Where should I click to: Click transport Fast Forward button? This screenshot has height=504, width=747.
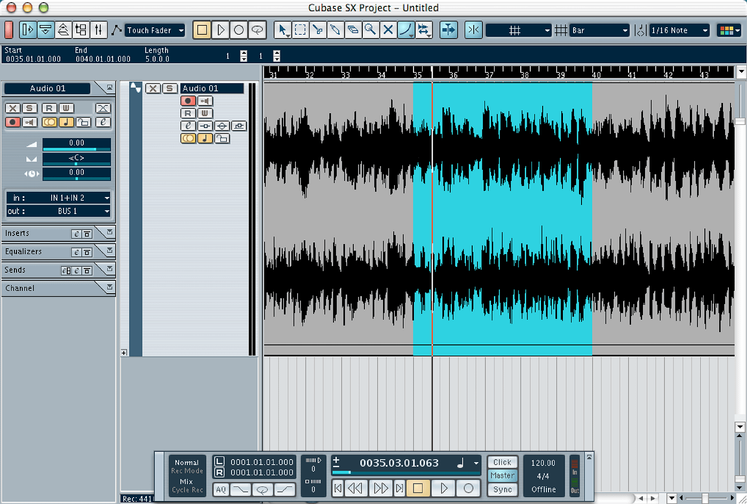(x=381, y=488)
